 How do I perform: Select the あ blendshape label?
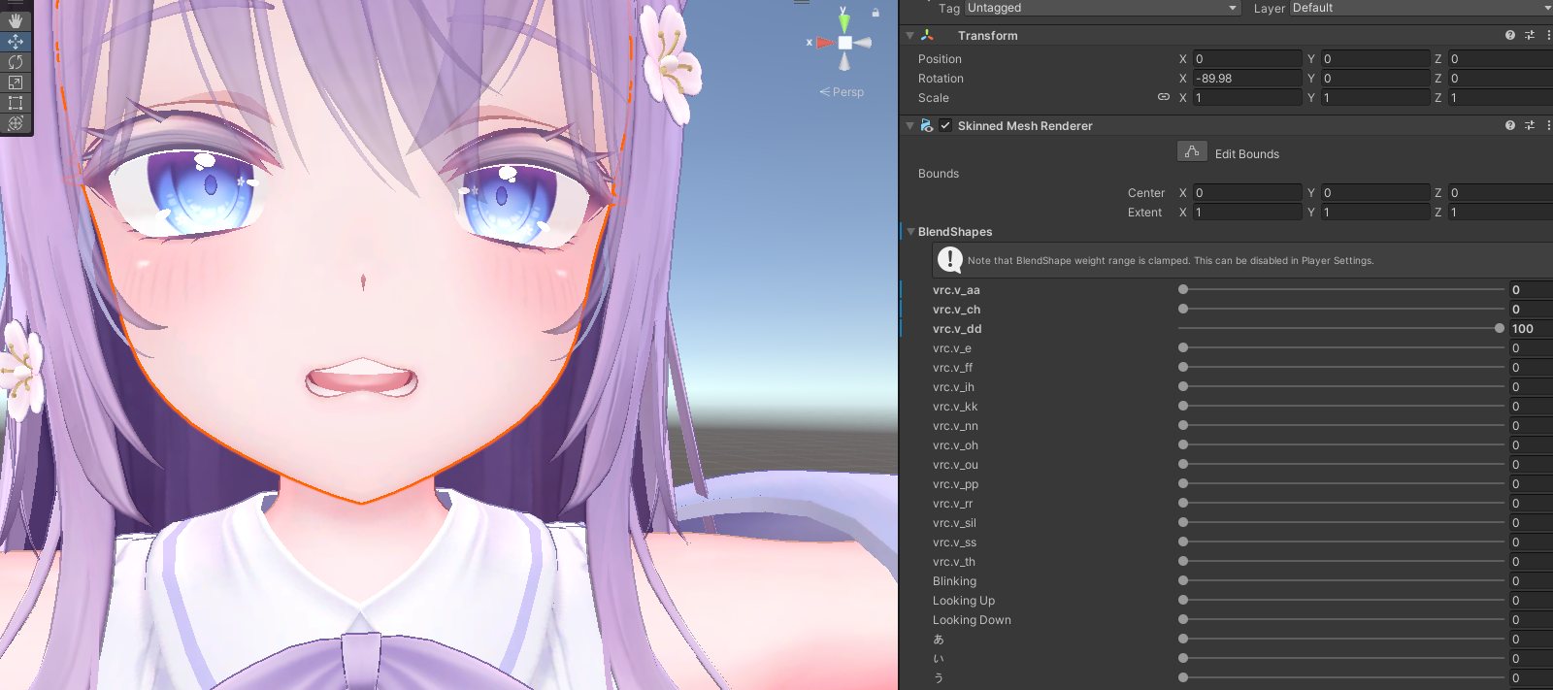(x=939, y=640)
